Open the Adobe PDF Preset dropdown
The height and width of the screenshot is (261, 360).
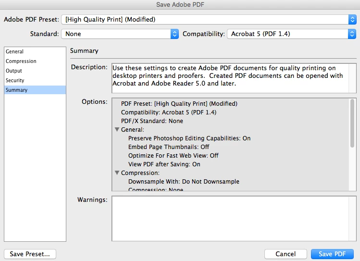pyautogui.click(x=209, y=20)
